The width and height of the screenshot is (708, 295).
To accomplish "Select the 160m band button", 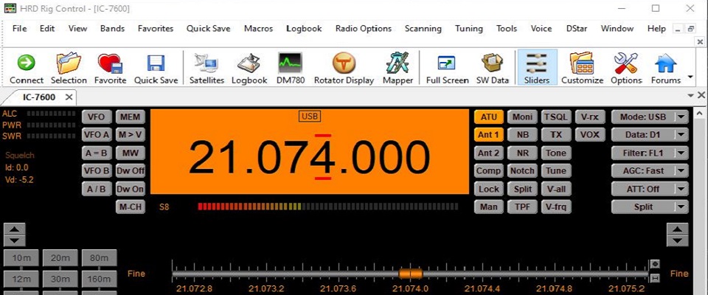I will (99, 280).
